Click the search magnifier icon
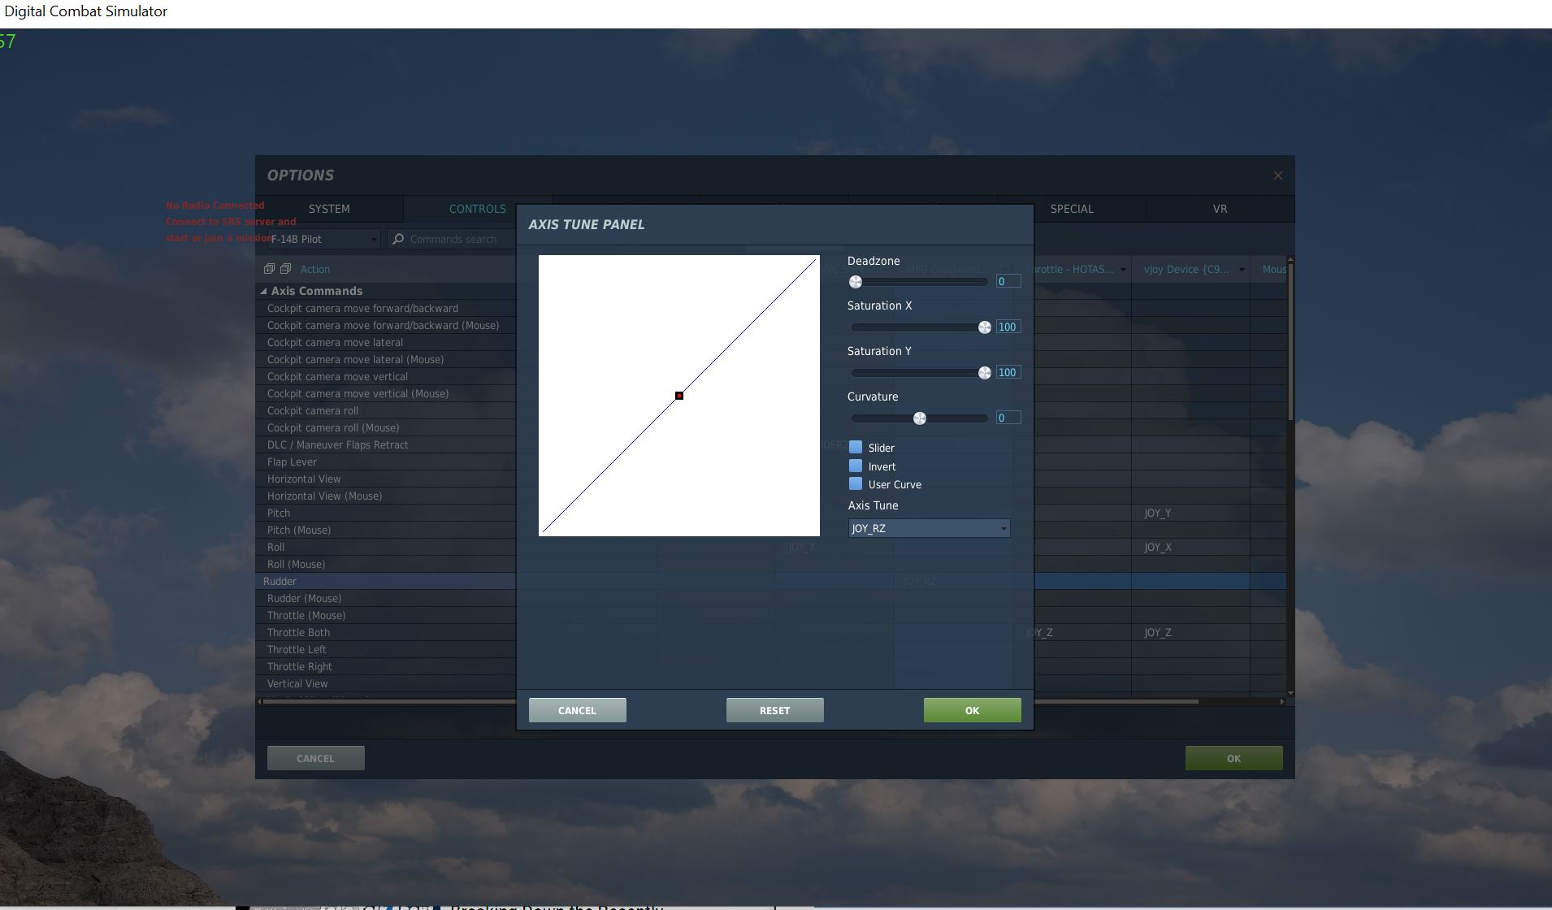Image resolution: width=1552 pixels, height=910 pixels. [x=398, y=239]
